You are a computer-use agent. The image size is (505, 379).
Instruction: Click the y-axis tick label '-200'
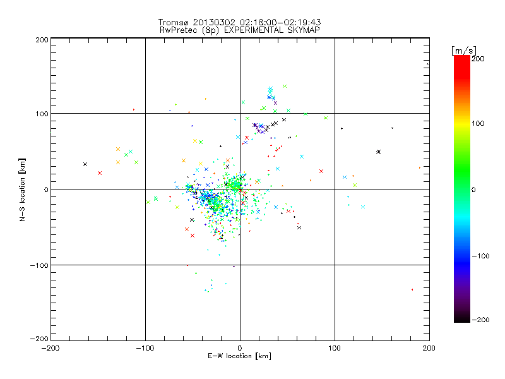(39, 339)
